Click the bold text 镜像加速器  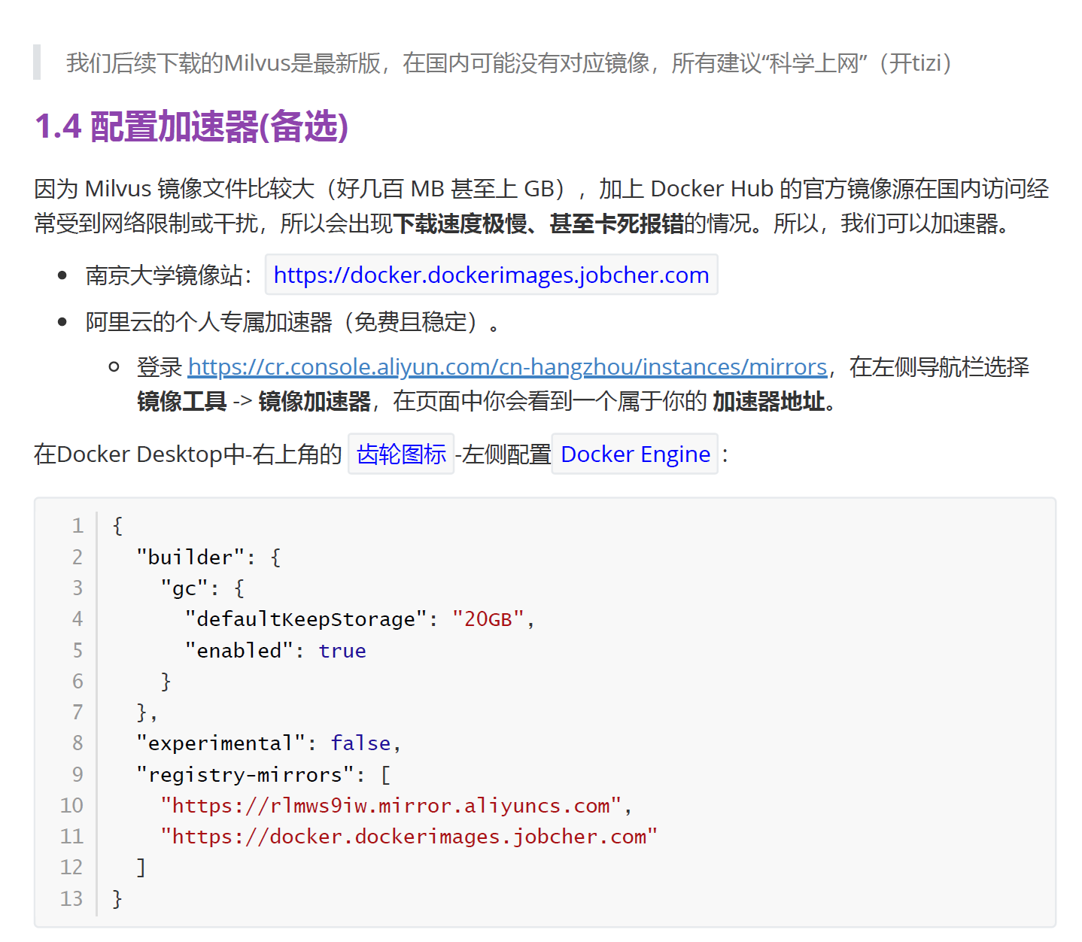(315, 401)
